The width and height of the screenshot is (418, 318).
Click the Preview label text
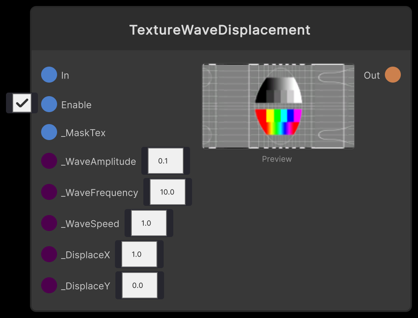tap(277, 159)
